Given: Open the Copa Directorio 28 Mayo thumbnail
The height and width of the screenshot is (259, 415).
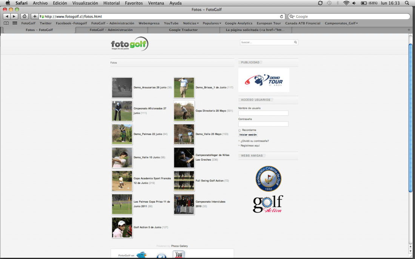Looking at the screenshot, I should [184, 111].
